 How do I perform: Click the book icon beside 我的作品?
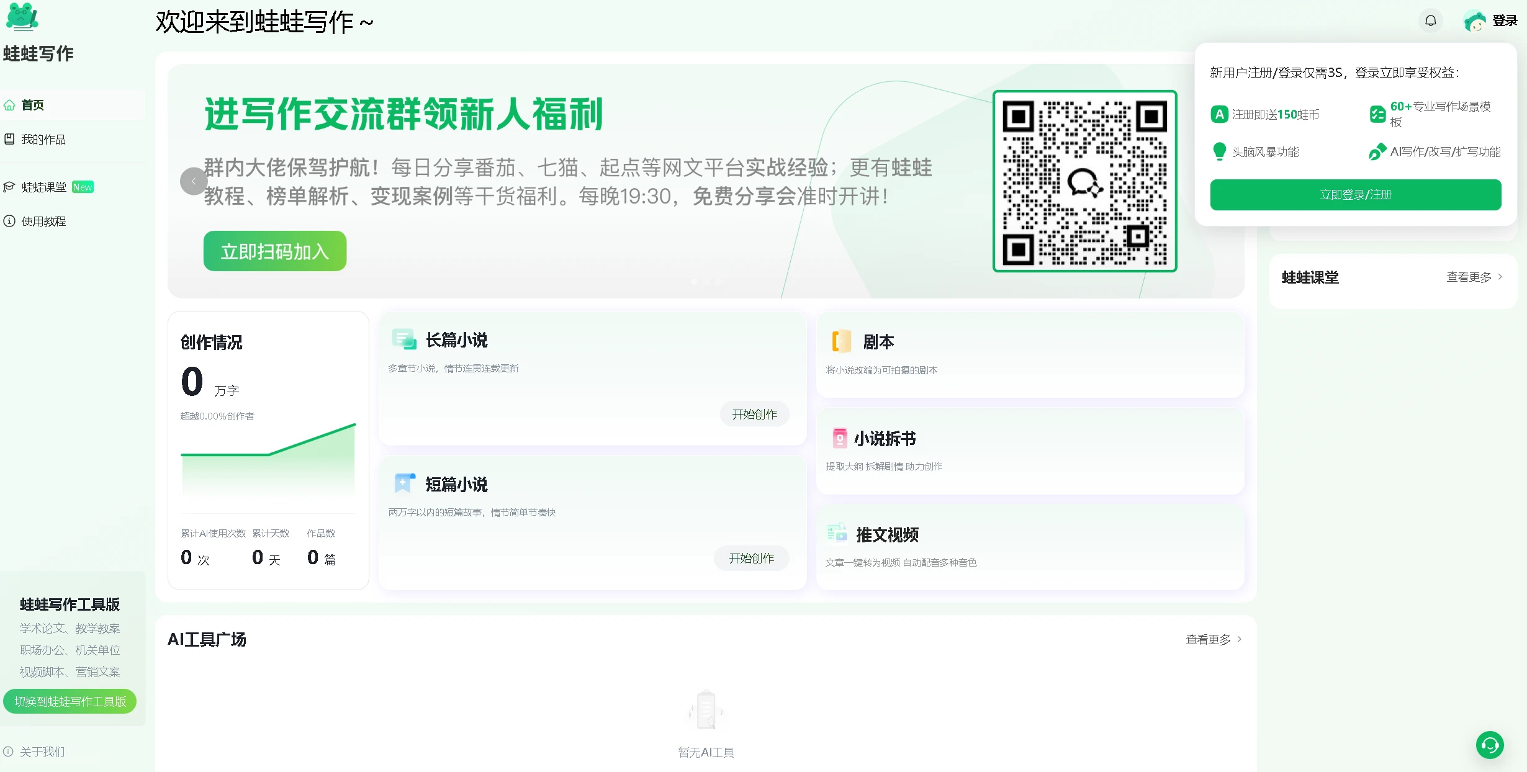click(9, 139)
